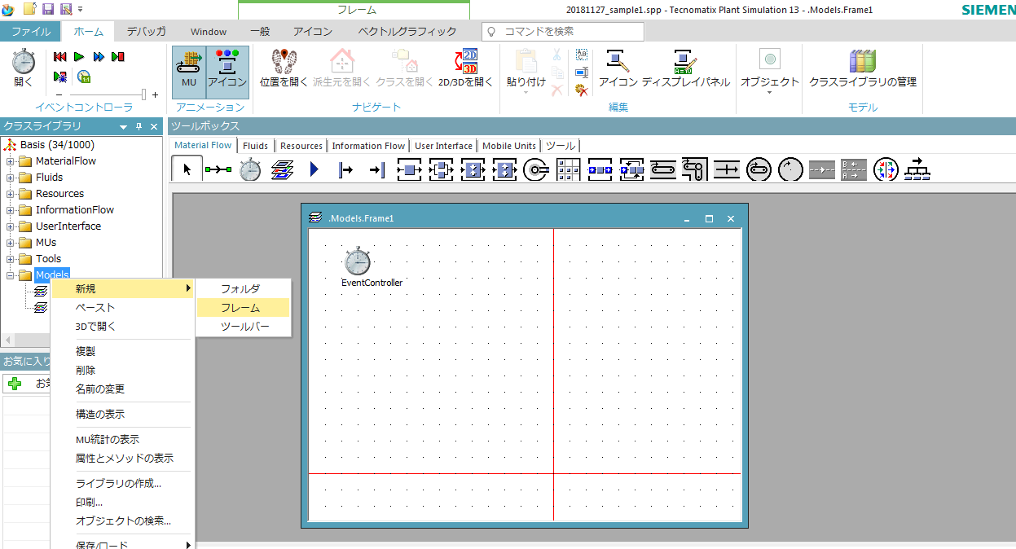Click 2D/3Dを開く icon

(x=466, y=68)
